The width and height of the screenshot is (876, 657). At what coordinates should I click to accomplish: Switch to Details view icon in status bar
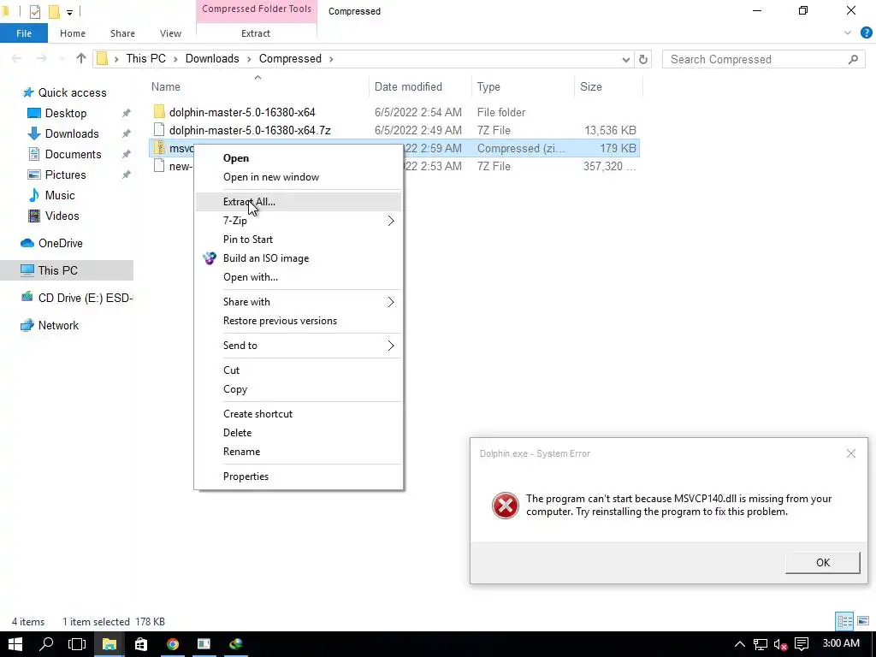coord(844,621)
